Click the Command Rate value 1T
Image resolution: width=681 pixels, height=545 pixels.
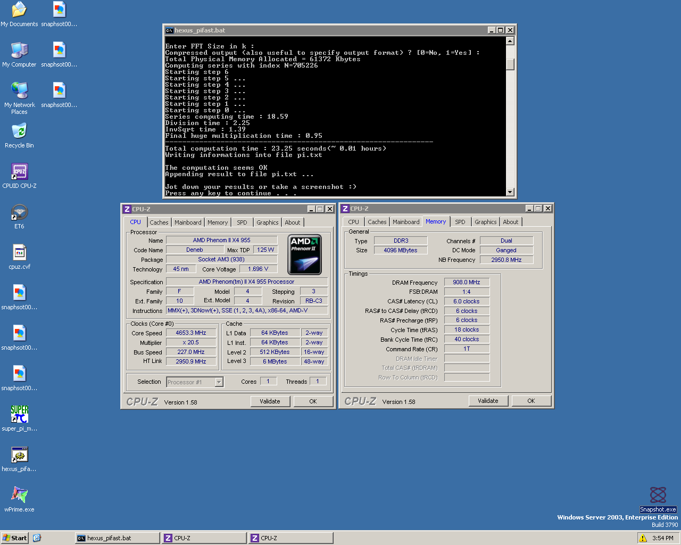coord(467,349)
